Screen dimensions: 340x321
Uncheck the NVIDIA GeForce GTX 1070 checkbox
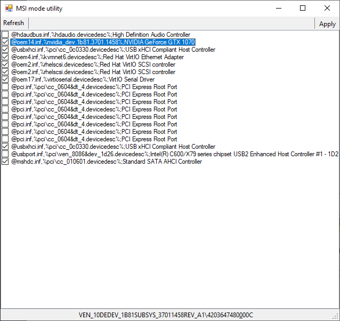click(x=5, y=42)
